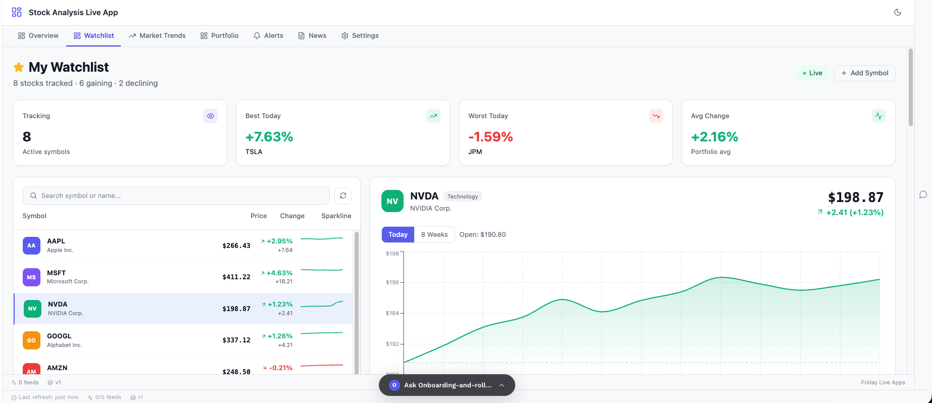This screenshot has width=932, height=403.
Task: Select the Watchlist tab
Action: [x=93, y=35]
